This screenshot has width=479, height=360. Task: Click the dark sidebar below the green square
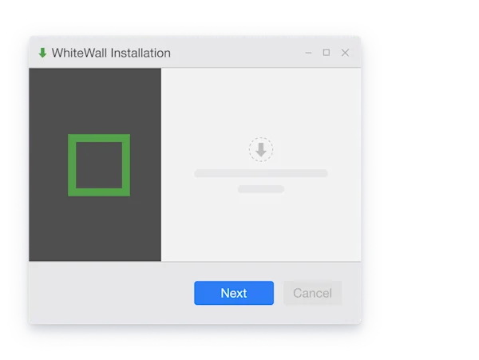click(95, 228)
